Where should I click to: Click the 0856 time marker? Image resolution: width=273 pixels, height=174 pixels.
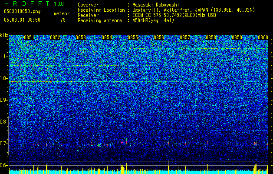tap(159, 37)
